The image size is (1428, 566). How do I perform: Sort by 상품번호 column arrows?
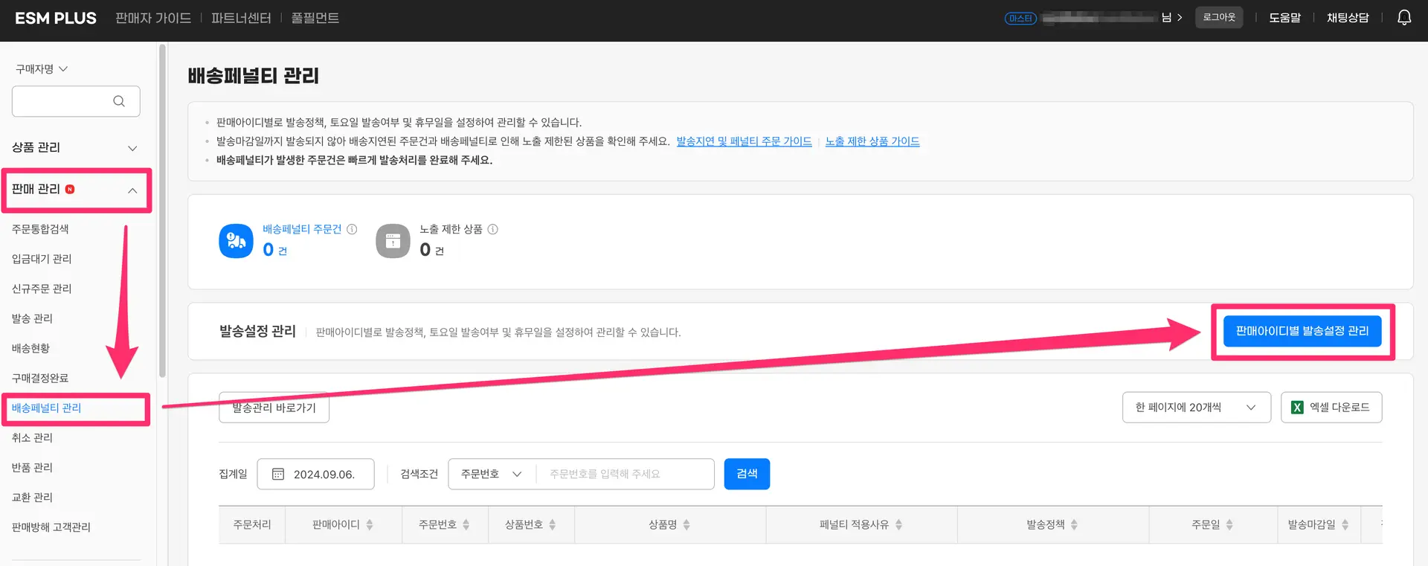[553, 524]
